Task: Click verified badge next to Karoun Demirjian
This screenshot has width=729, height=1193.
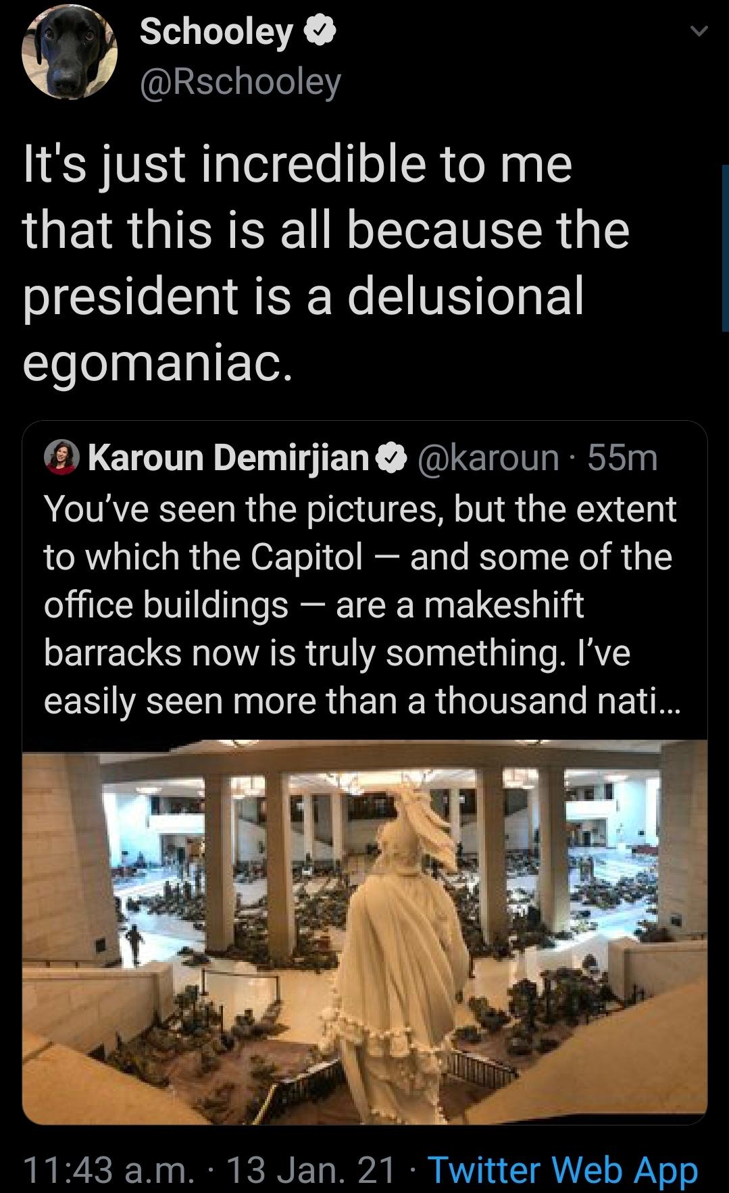Action: (x=392, y=458)
